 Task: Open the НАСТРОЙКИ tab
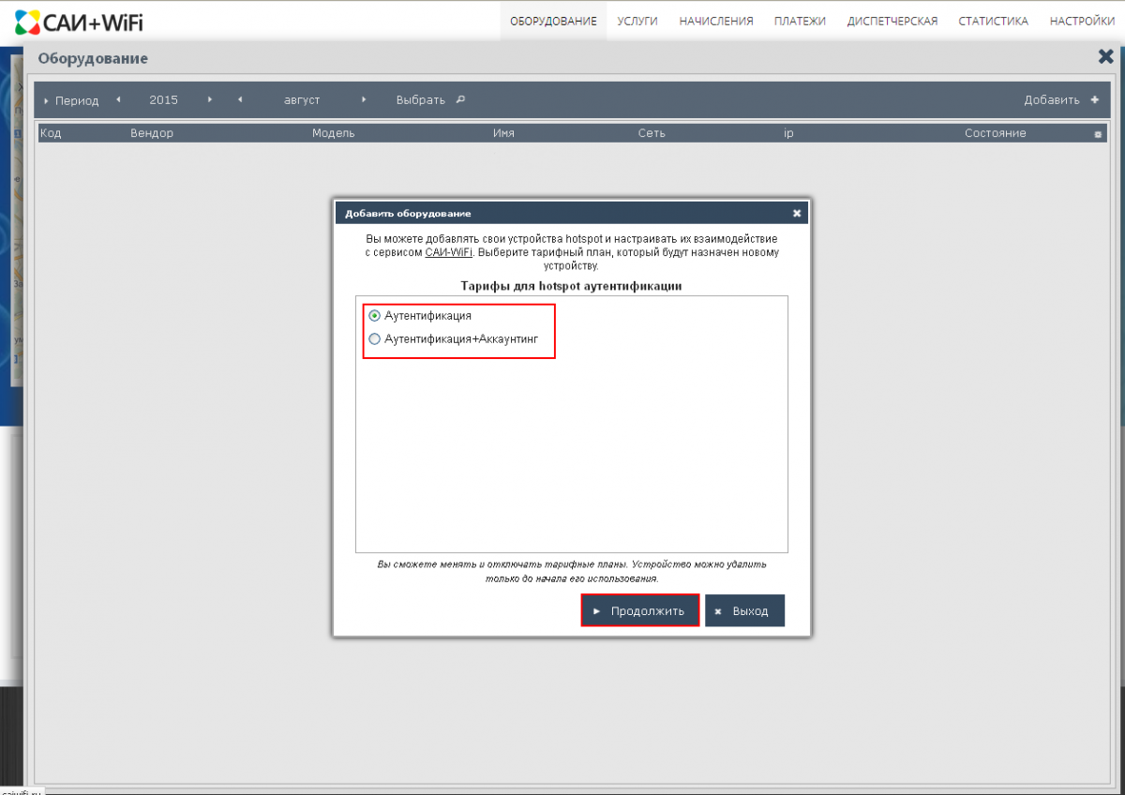pos(1082,21)
